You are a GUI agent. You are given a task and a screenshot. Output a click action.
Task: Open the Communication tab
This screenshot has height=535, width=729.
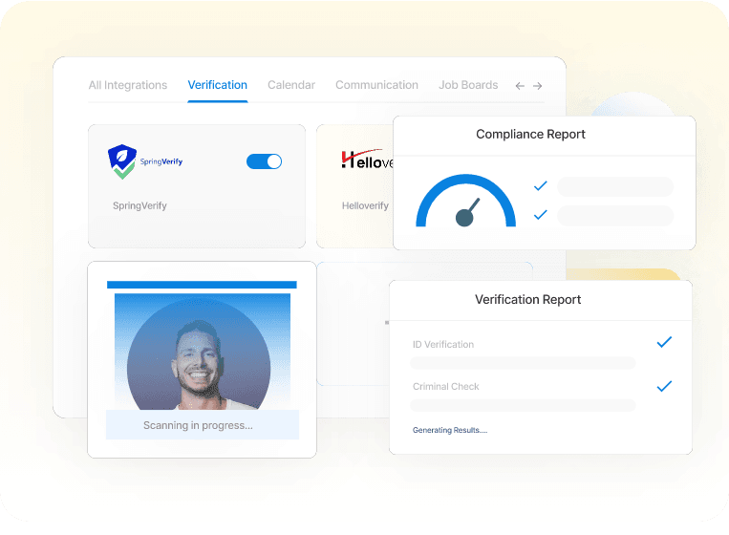(x=376, y=85)
